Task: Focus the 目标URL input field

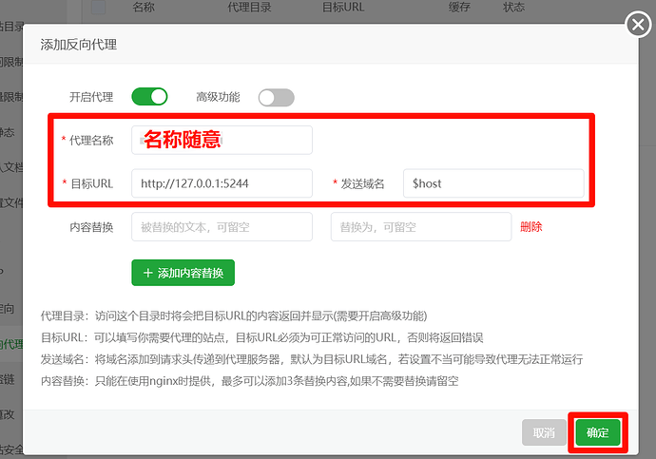Action: 222,183
